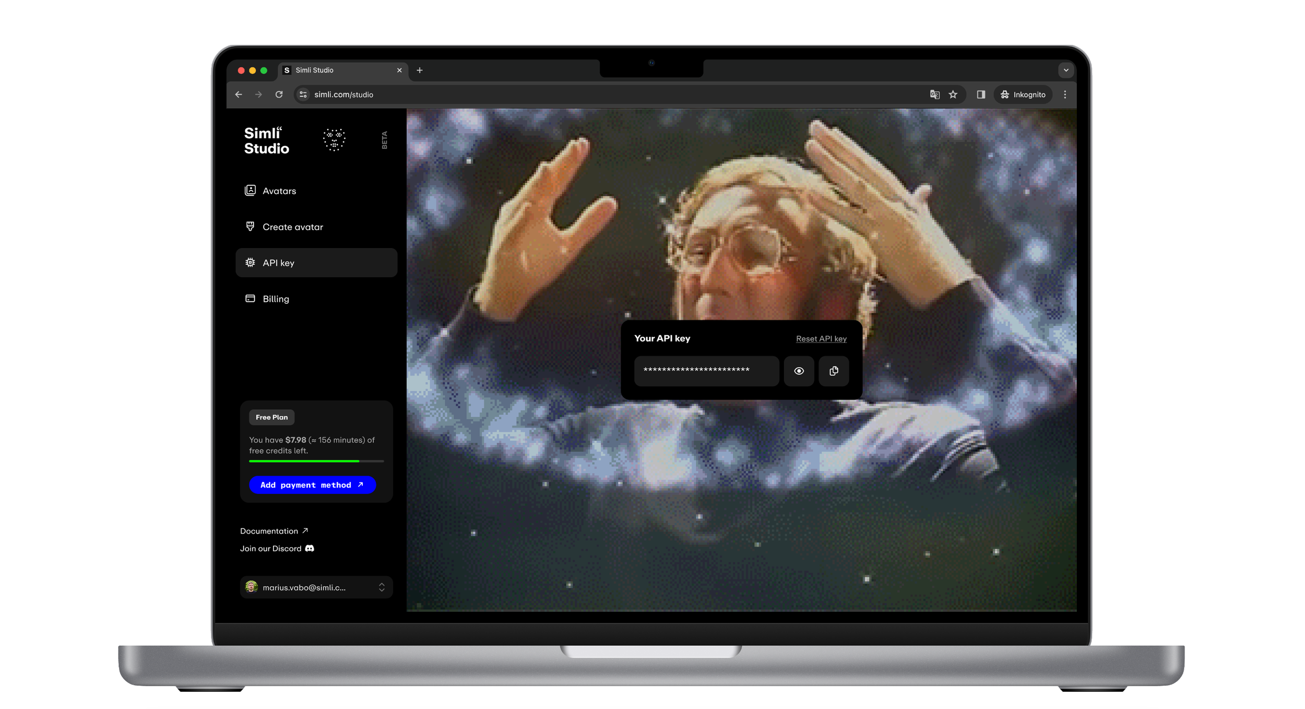Toggle the browser side panel icon
The height and width of the screenshot is (709, 1305).
click(981, 94)
